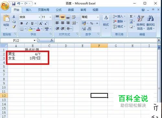The width and height of the screenshot is (162, 118).
Task: Expand the formula bar
Action: click(x=159, y=40)
